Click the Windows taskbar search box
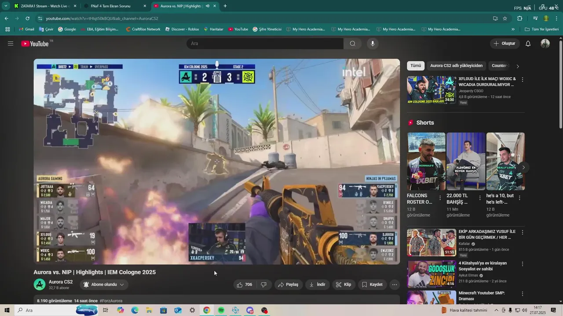The height and width of the screenshot is (316, 563). (56, 310)
